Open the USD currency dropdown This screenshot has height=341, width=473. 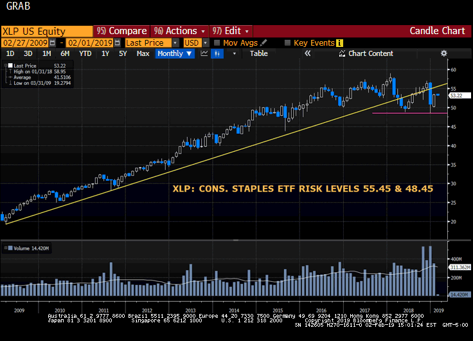[x=206, y=43]
